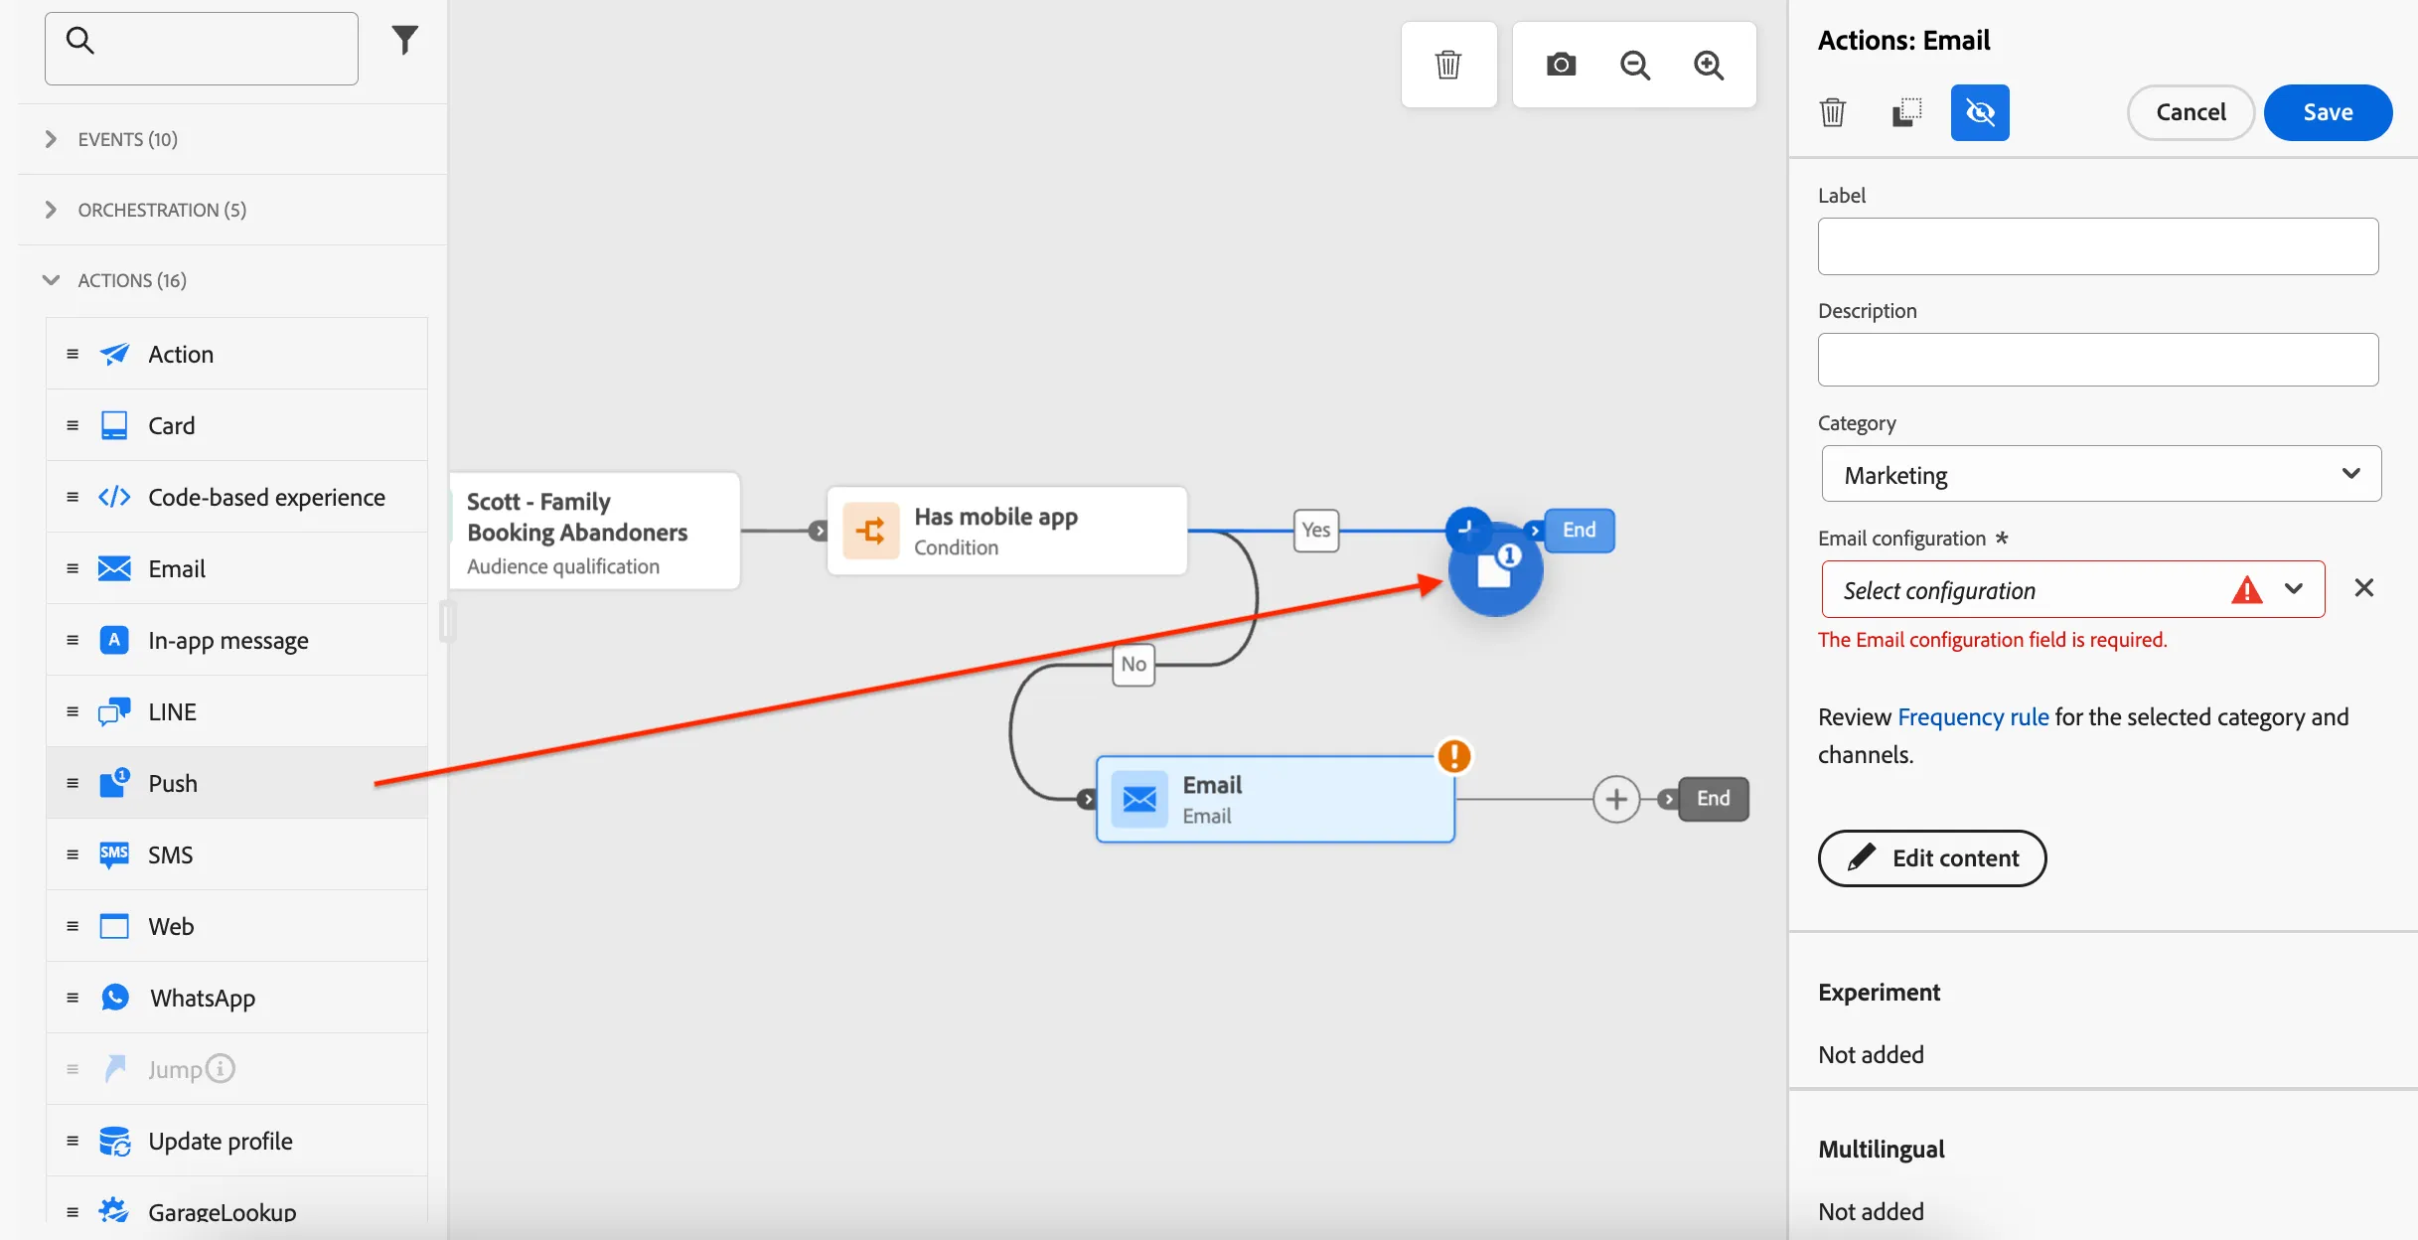2418x1240 pixels.
Task: Take a canvas screenshot with camera icon
Action: [x=1561, y=65]
